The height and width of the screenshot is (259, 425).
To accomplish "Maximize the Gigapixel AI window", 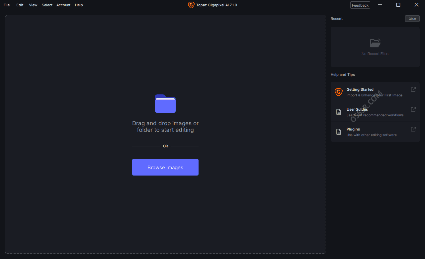I will (x=398, y=5).
